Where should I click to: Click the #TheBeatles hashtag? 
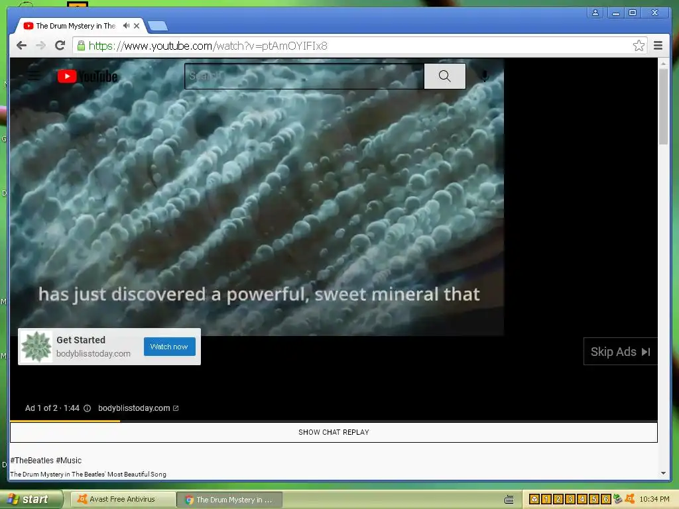32,460
